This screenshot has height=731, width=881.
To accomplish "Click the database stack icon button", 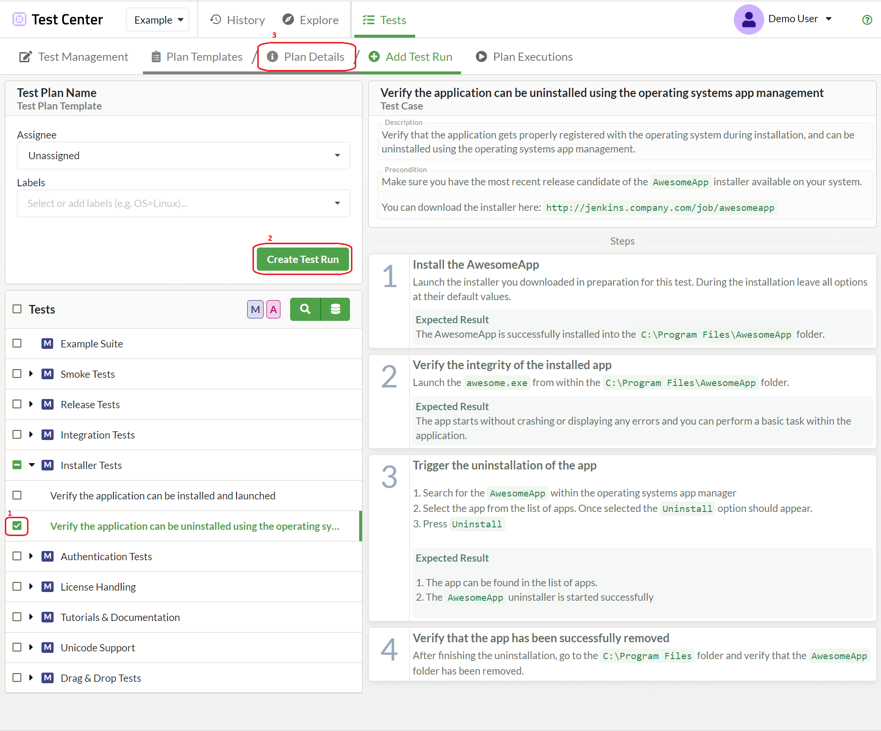I will click(336, 309).
